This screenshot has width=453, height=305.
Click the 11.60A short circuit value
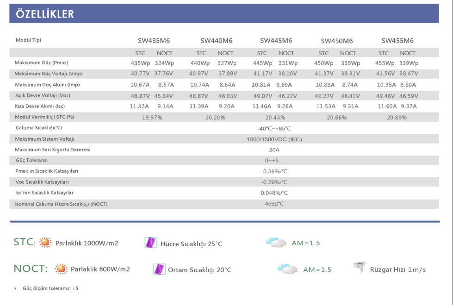coord(387,106)
